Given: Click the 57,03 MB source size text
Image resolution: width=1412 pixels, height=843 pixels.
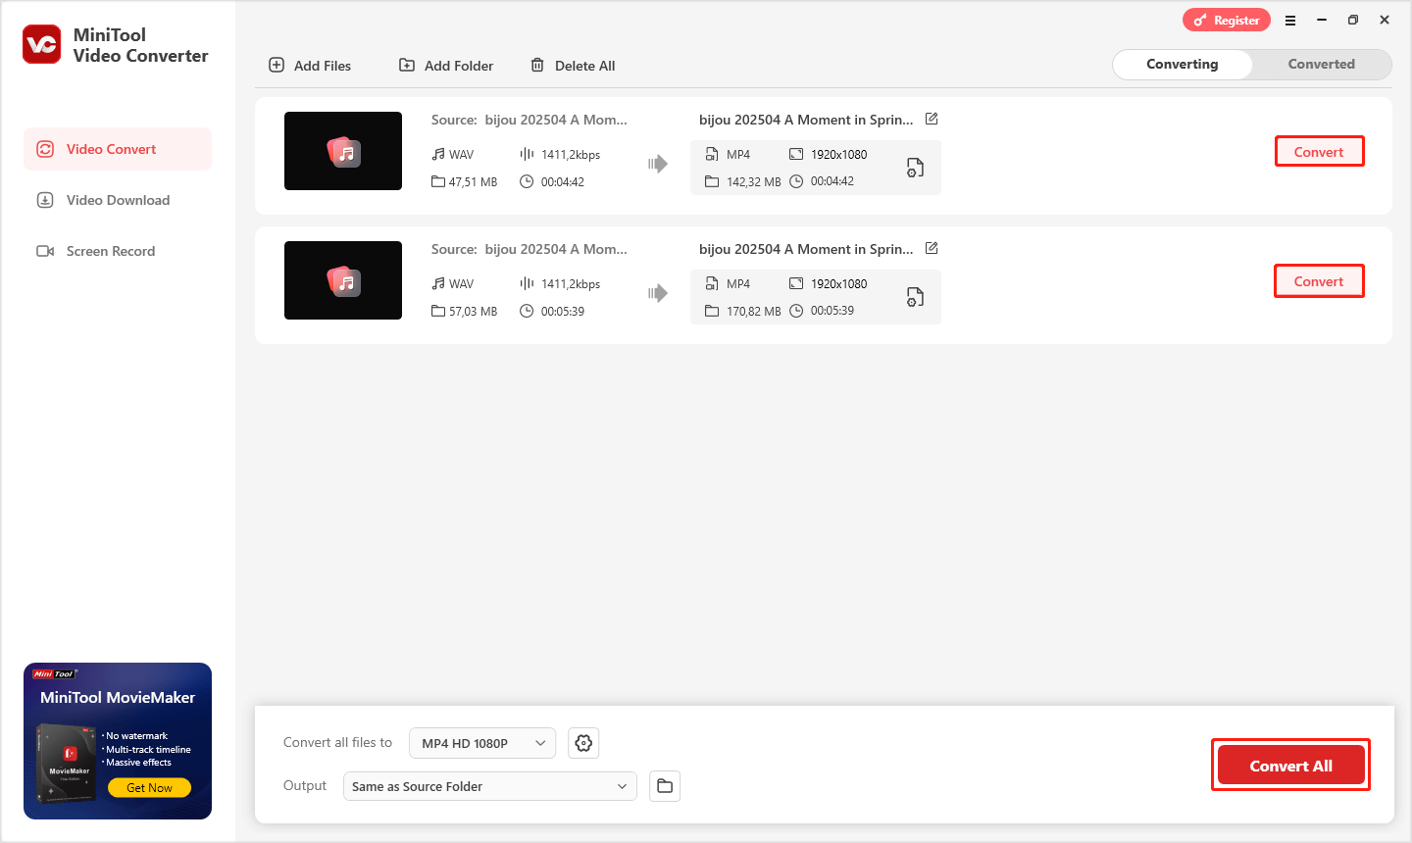Looking at the screenshot, I should tap(473, 311).
